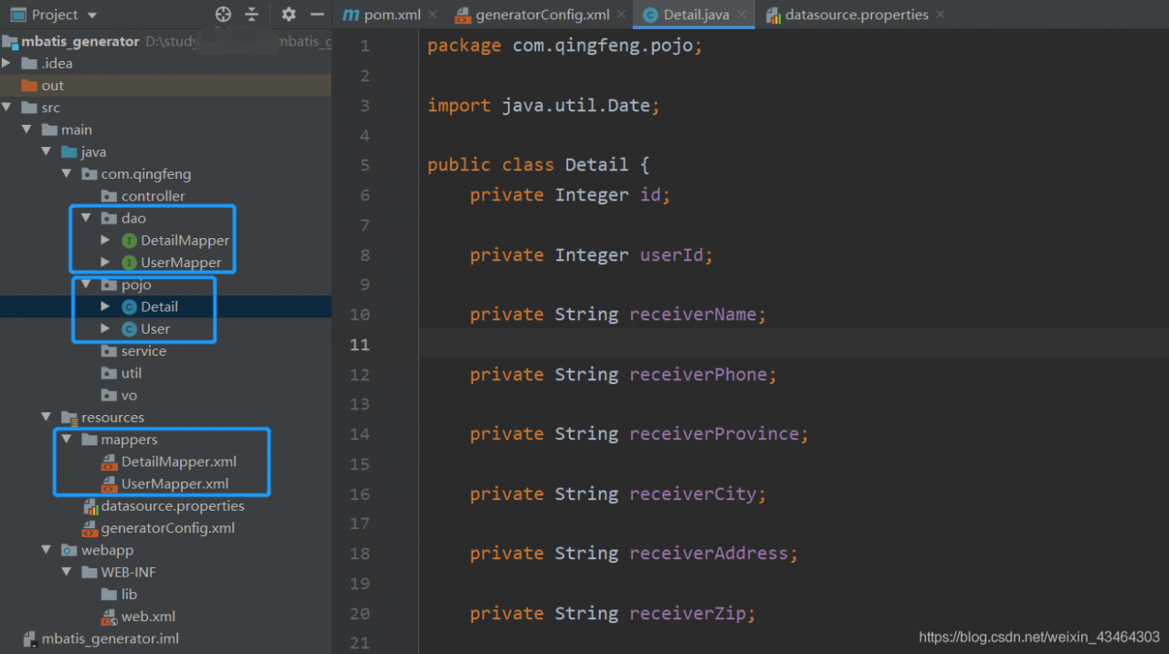The height and width of the screenshot is (654, 1169).
Task: Select web.xml under WEB-INF
Action: (x=148, y=617)
